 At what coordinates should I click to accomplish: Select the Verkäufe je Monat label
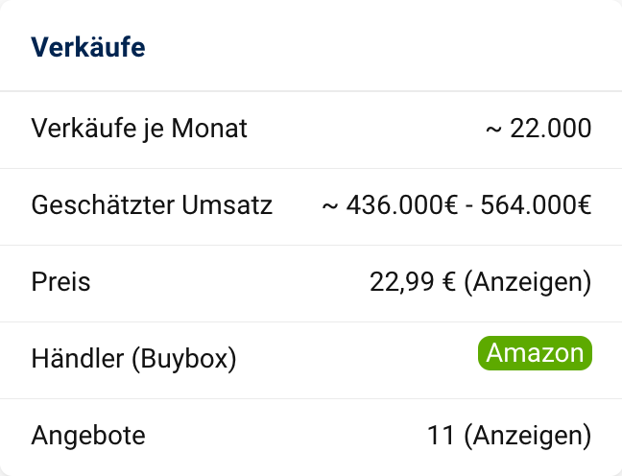pos(139,129)
